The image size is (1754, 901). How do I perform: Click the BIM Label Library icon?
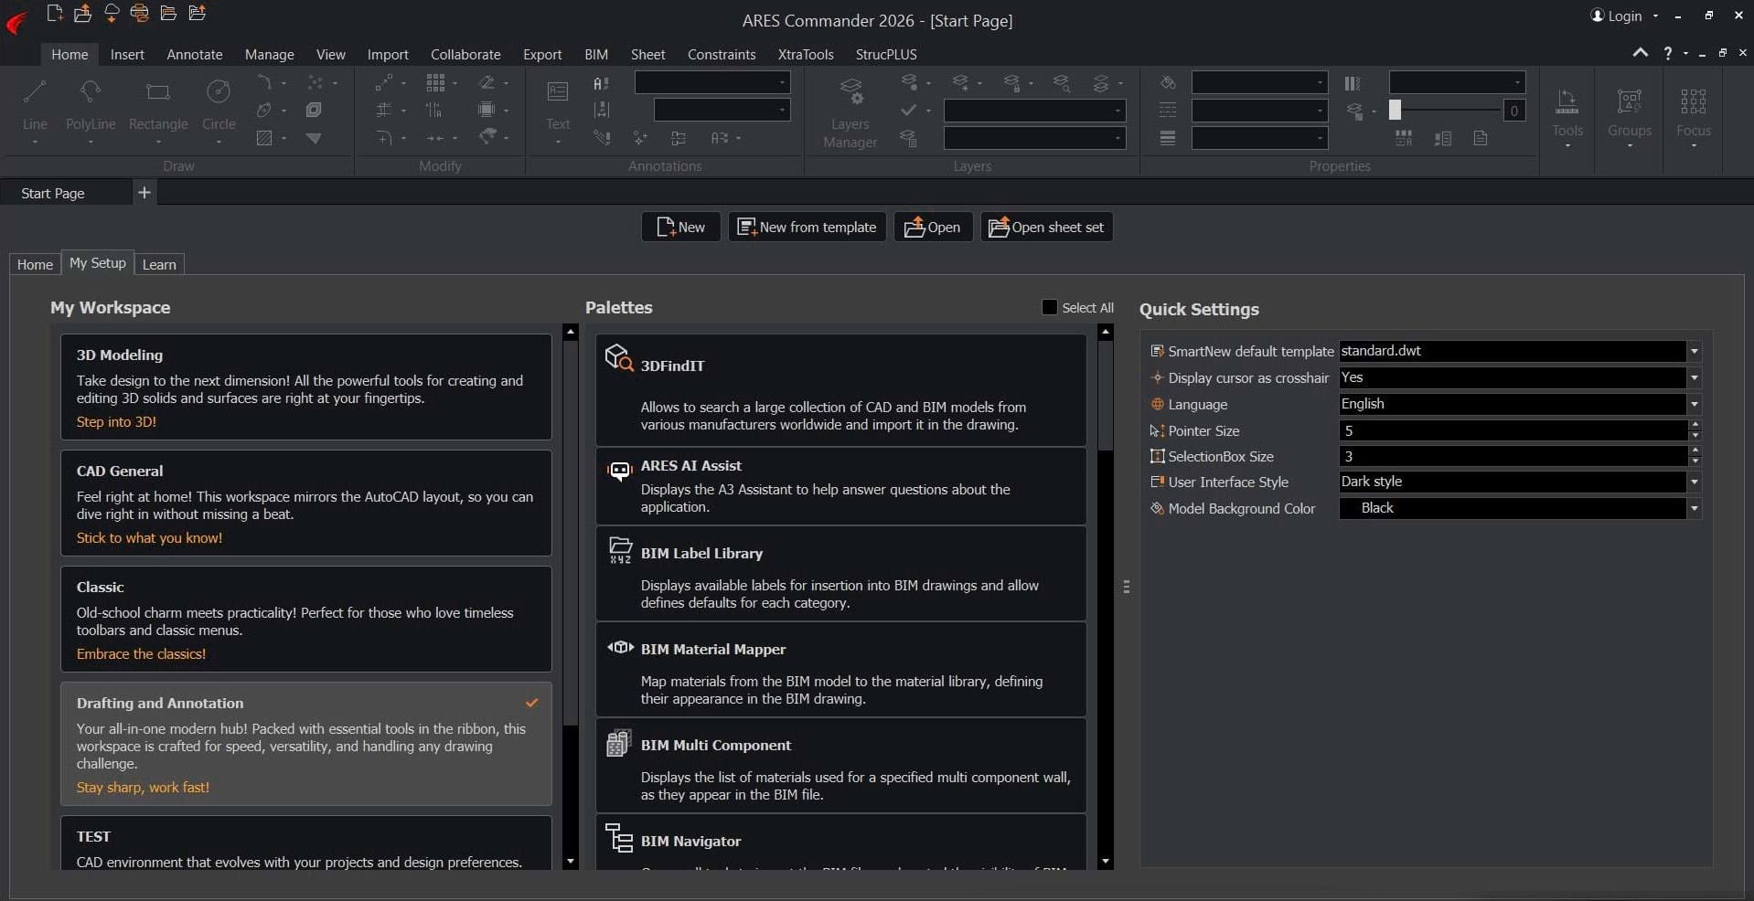[620, 550]
